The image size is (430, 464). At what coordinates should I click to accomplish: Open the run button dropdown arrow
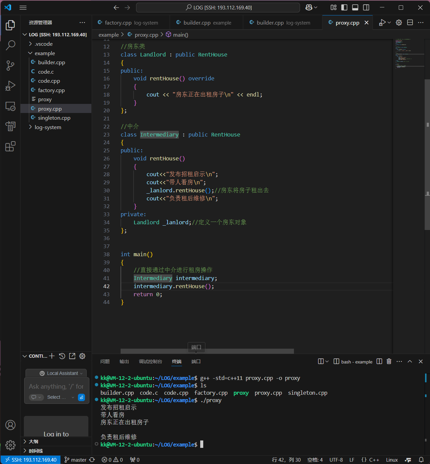(x=389, y=23)
